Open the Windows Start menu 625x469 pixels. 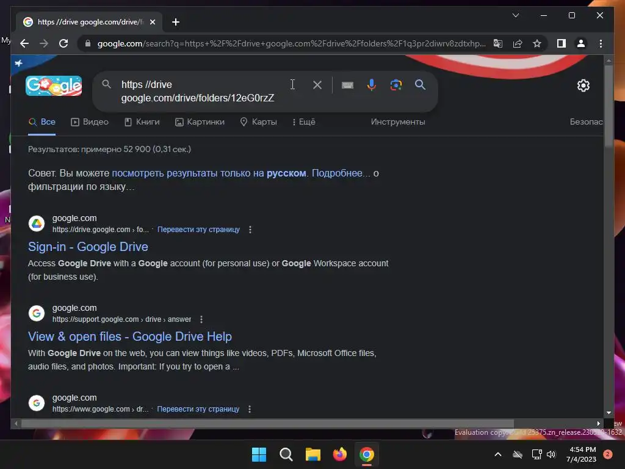coord(259,454)
